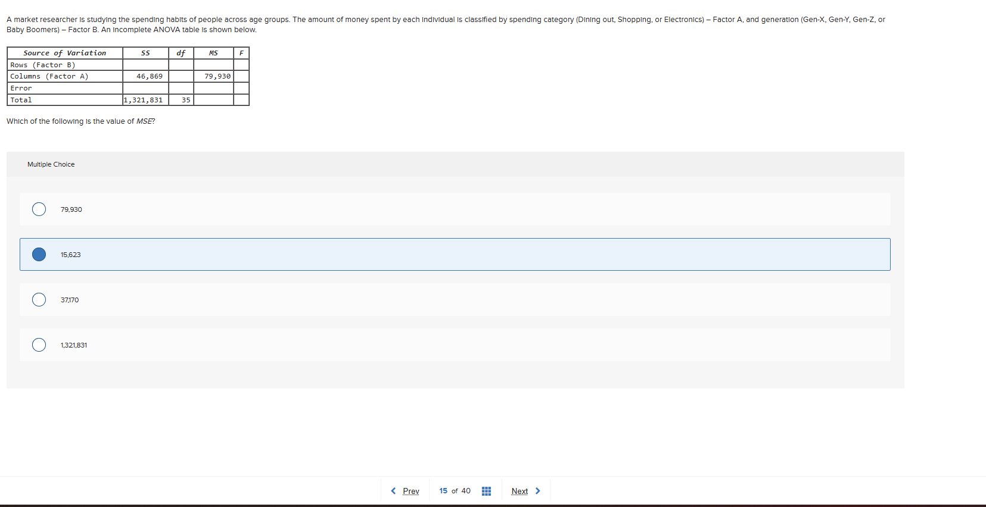This screenshot has height=507, width=986.
Task: Click the Columns (Factor A) row label
Action: (65, 76)
